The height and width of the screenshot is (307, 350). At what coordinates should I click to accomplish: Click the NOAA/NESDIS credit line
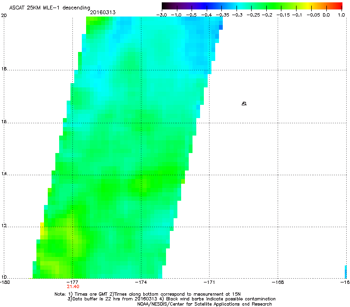point(204,304)
